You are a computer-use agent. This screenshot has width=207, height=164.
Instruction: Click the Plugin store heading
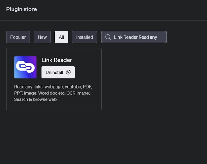pyautogui.click(x=21, y=9)
